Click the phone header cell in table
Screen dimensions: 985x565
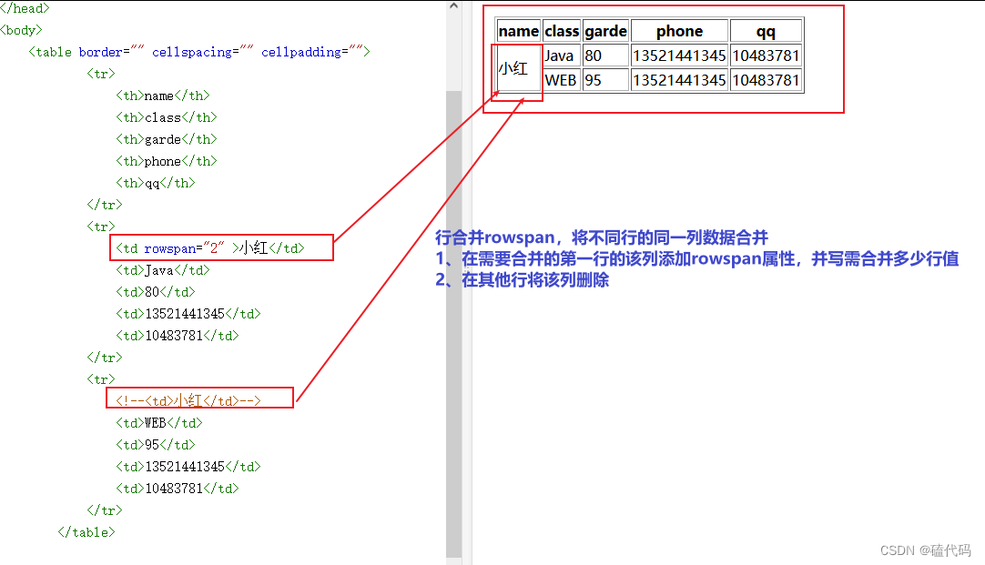coord(679,31)
